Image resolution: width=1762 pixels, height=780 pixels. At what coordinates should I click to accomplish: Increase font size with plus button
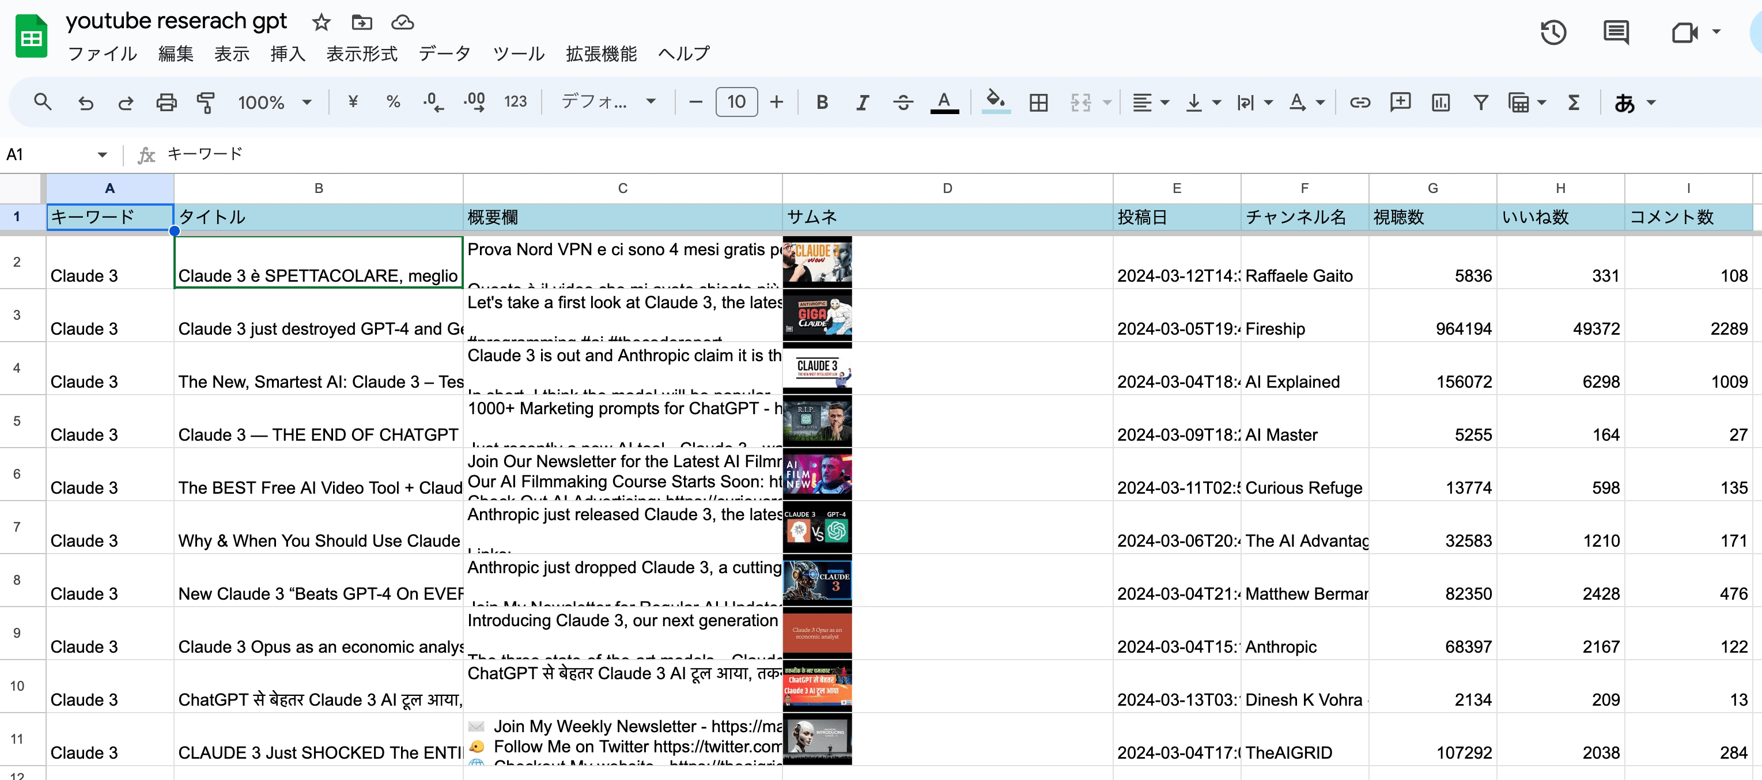[x=776, y=103]
